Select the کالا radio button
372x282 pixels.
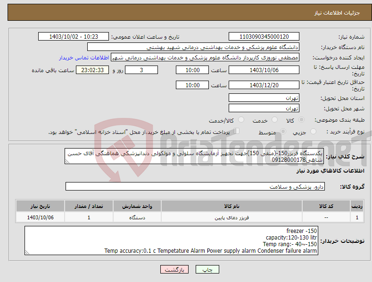tap(302, 120)
